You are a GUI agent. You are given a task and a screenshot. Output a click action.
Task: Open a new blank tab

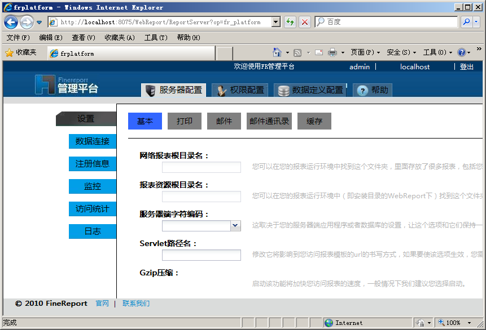click(224, 53)
